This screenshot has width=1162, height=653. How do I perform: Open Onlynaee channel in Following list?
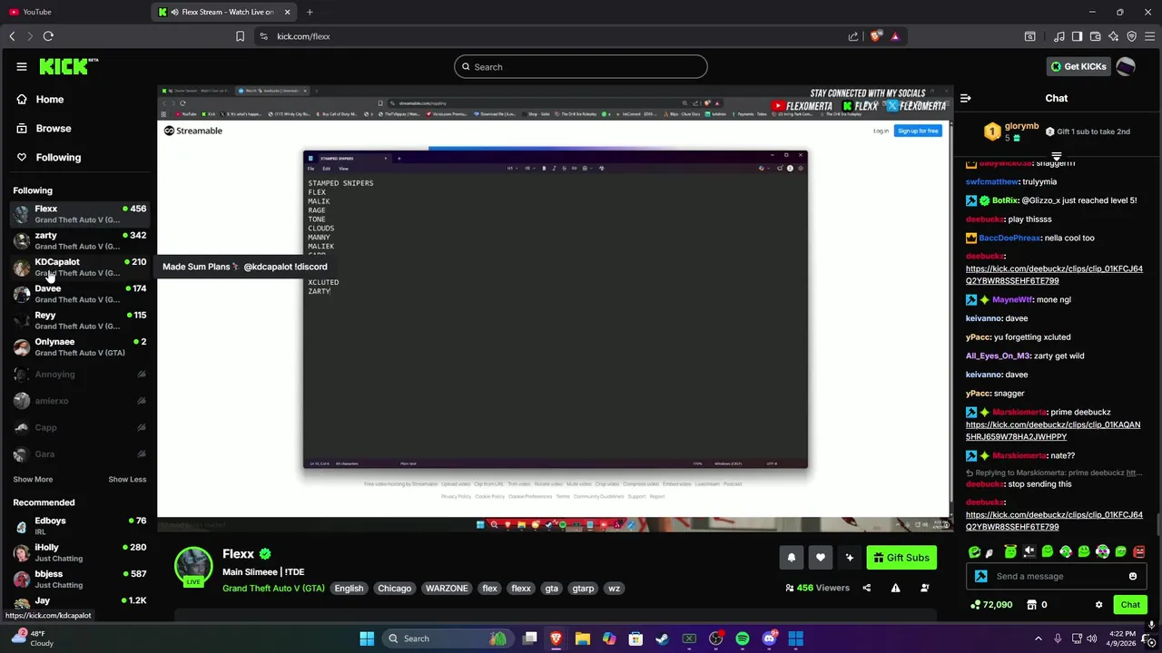(x=80, y=346)
